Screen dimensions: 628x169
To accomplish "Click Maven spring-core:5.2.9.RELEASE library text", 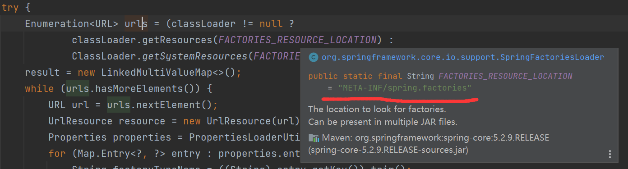I will [435, 138].
